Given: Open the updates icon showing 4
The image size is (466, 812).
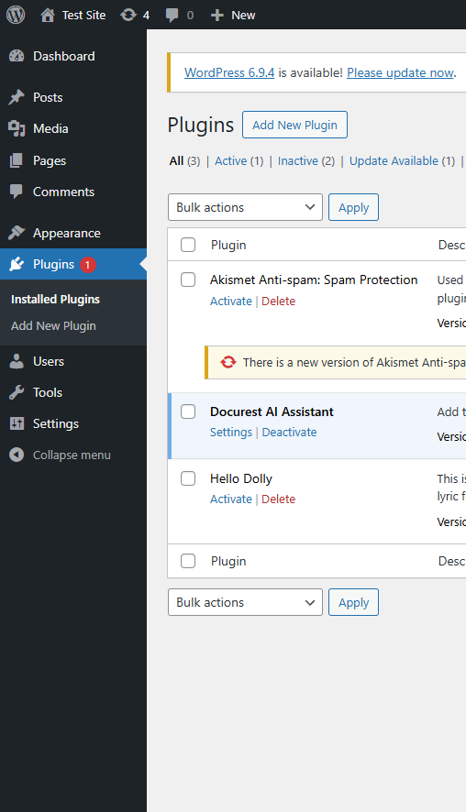Looking at the screenshot, I should 128,15.
